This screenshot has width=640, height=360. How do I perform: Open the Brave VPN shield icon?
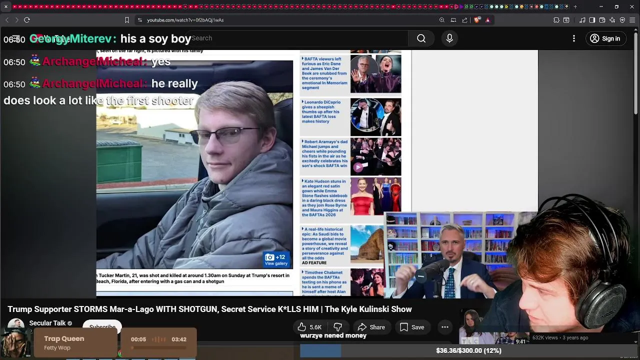(x=622, y=20)
